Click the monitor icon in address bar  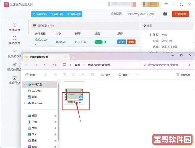[x=64, y=65]
